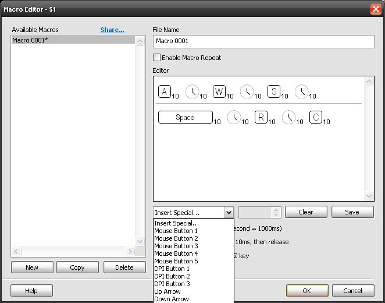Click the Cancel button
Screen dimensions: 385x303
click(353, 291)
